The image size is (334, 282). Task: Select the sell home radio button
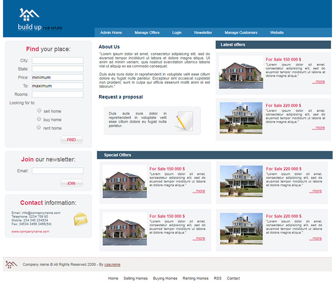point(39,111)
